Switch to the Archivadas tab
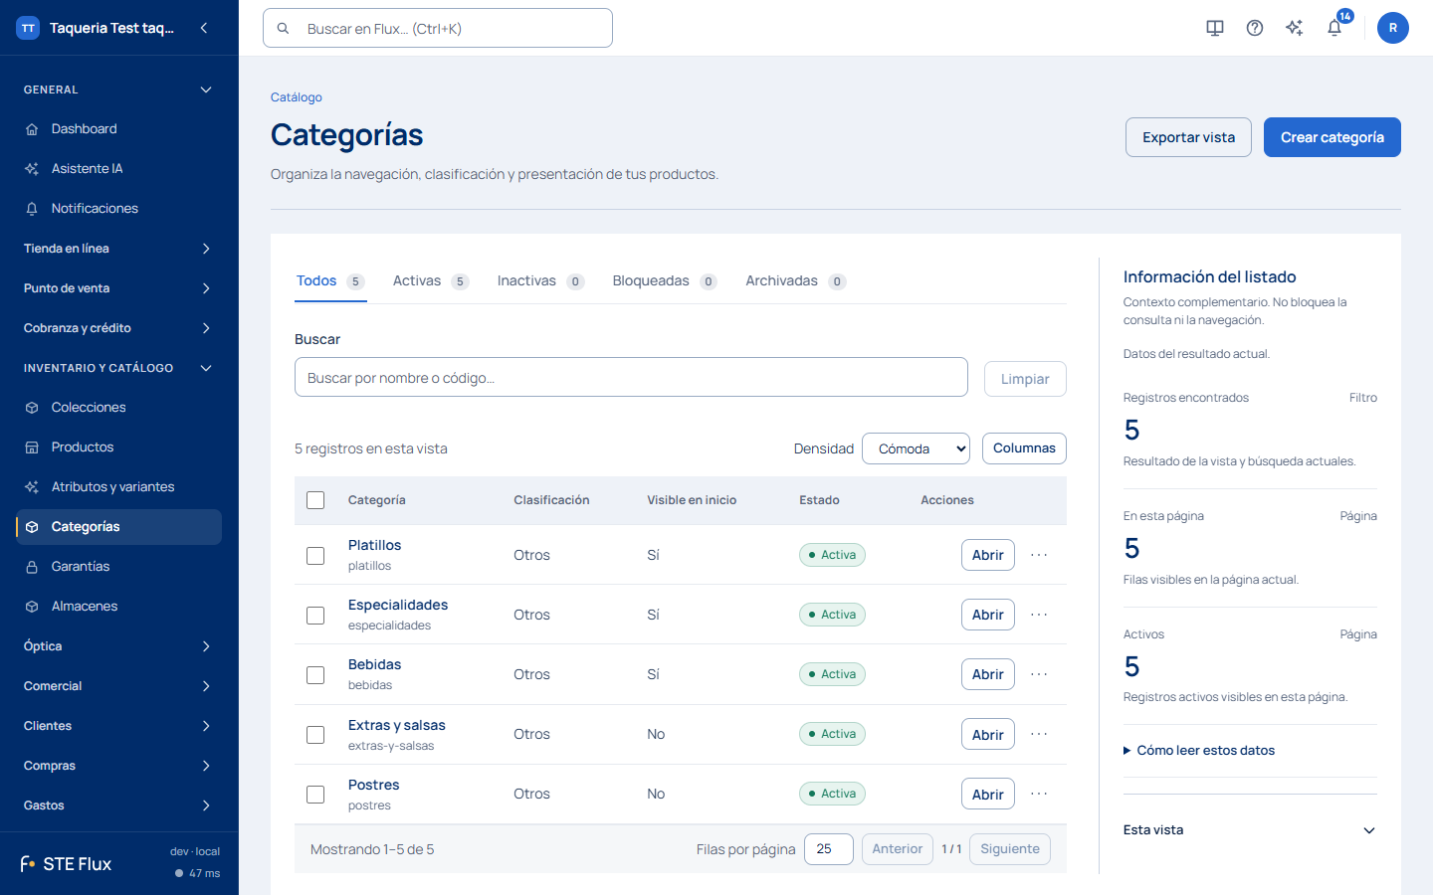Image resolution: width=1433 pixels, height=895 pixels. (796, 281)
